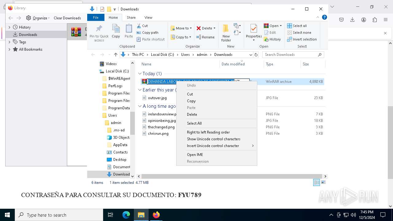393x221 pixels.
Task: Select Downloads in Library sidebar
Action: coord(36,35)
